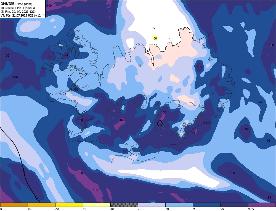This screenshot has width=276, height=211.
Task: Click the upper 93 value near the right edge
Action: click(x=260, y=102)
